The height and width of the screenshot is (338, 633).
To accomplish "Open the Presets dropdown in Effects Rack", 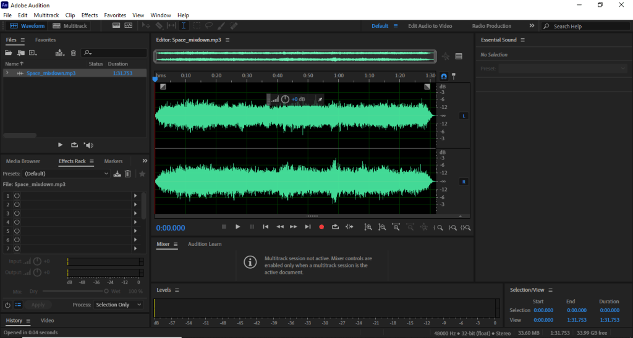I will 66,174.
